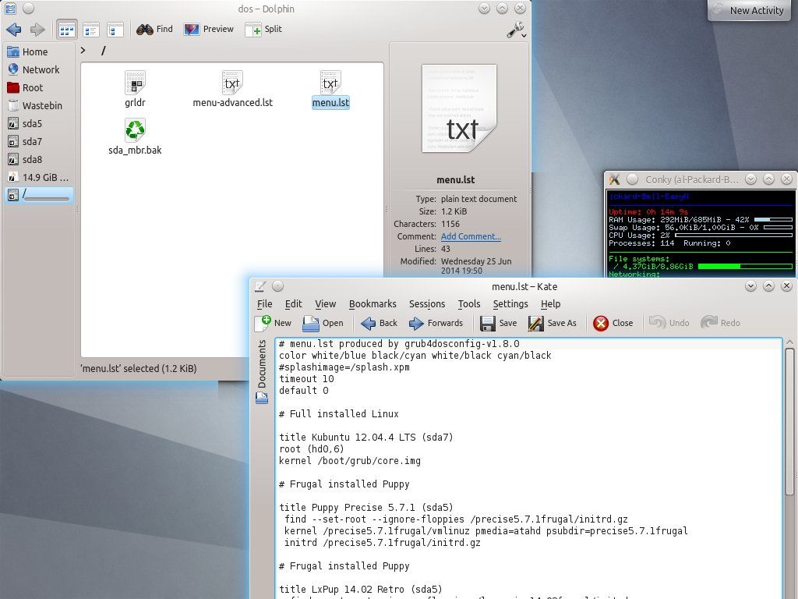The height and width of the screenshot is (599, 798).
Task: Click the large txt preview thumbnail
Action: pyautogui.click(x=459, y=108)
